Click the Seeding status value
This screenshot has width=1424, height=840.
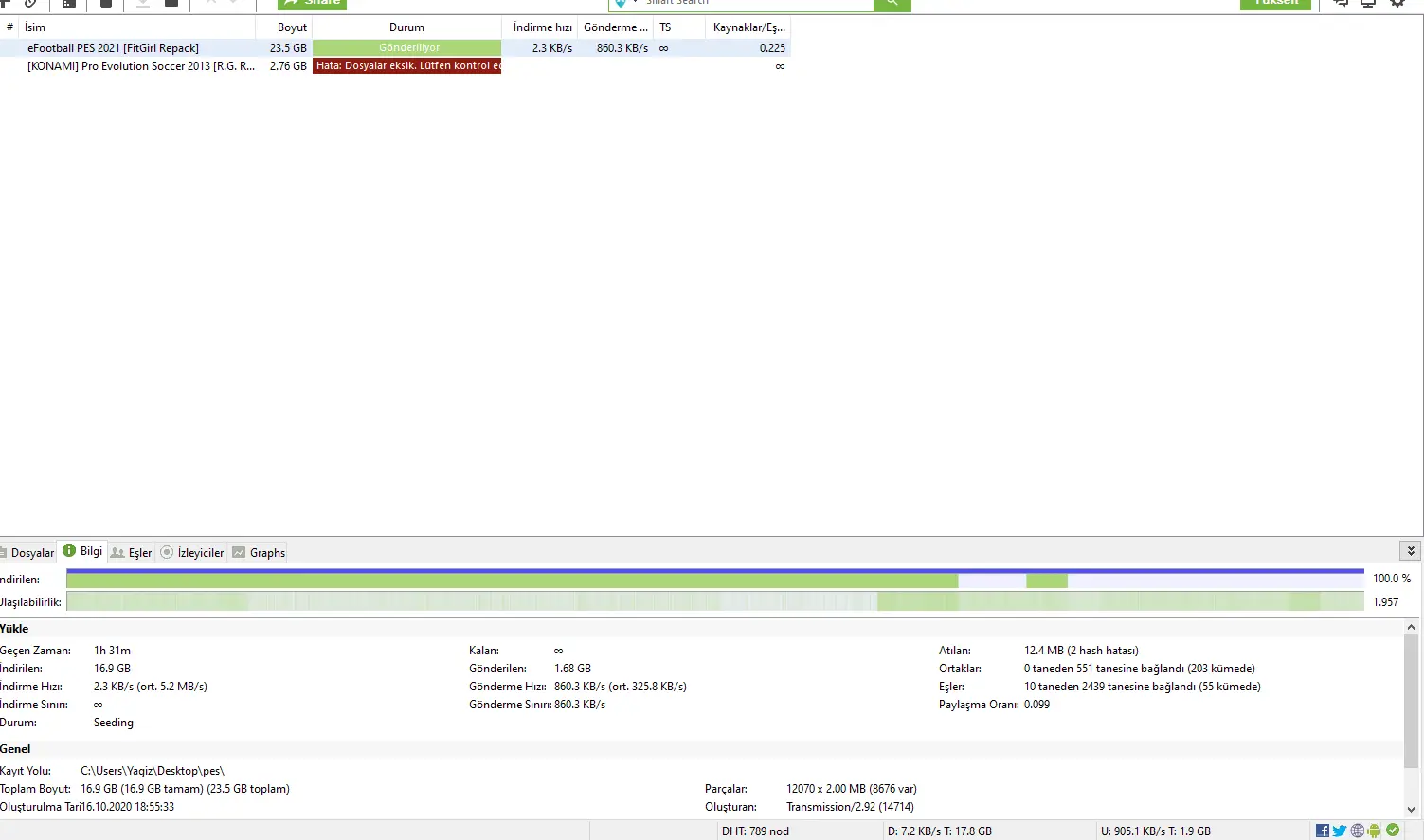point(114,723)
